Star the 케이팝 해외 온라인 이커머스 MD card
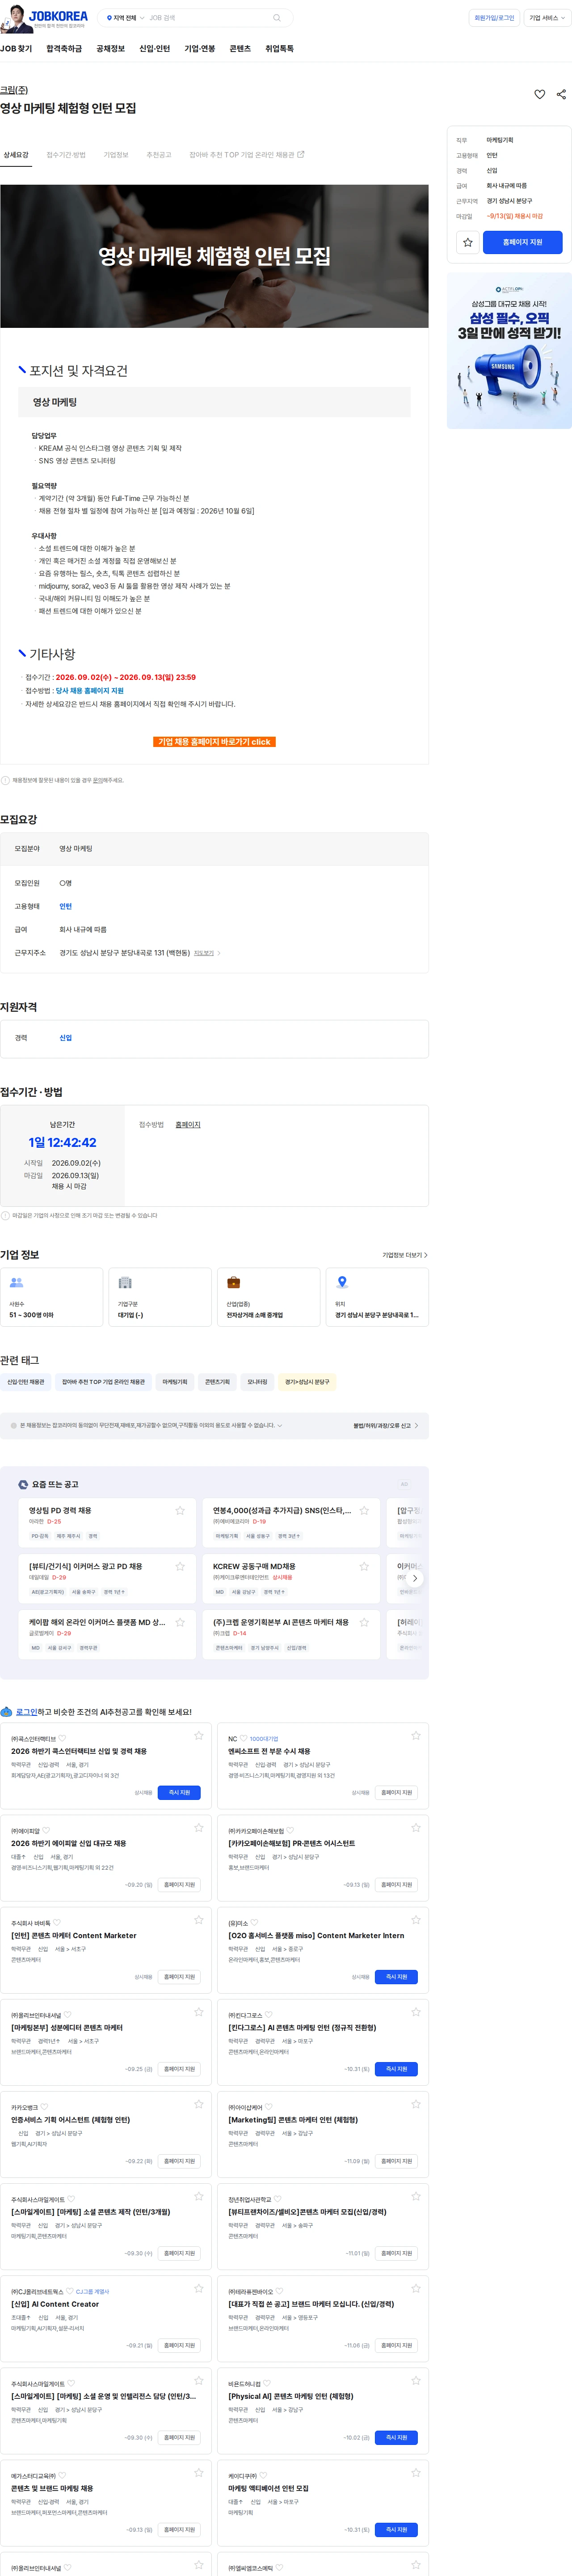Image resolution: width=572 pixels, height=2576 pixels. [x=180, y=1622]
